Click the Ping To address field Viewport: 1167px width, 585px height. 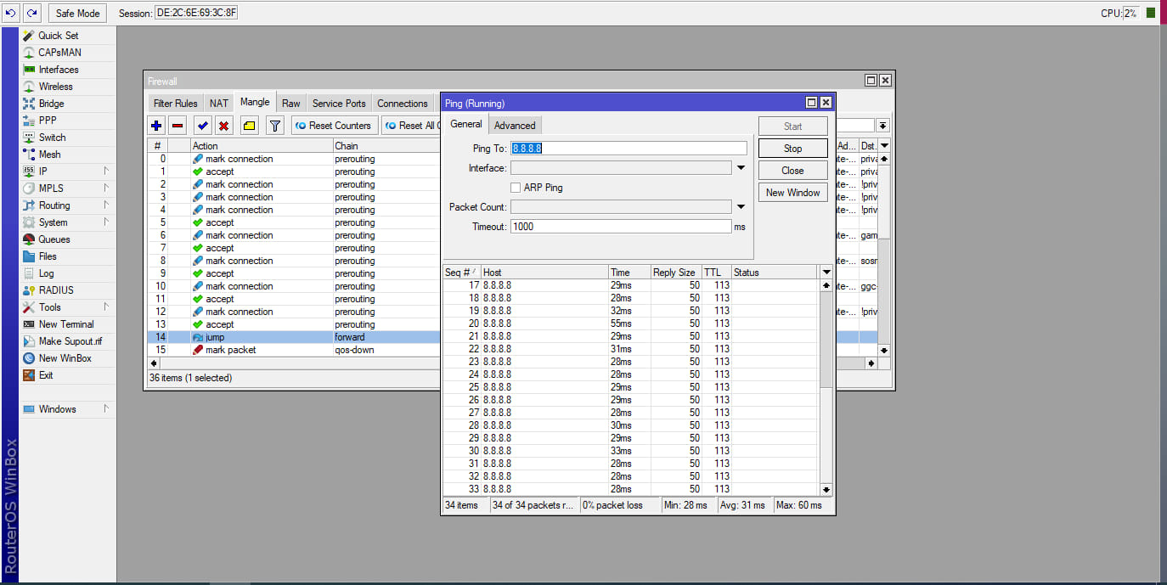[x=629, y=149]
